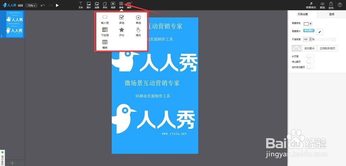This screenshot has height=166, width=346.
Task: Click the pencil edit background image button
Action: (x=320, y=32)
